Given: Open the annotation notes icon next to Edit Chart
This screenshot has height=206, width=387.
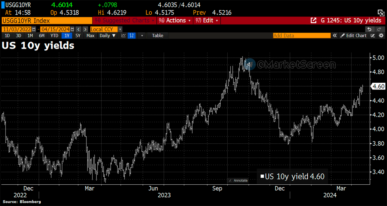Looking at the screenshot, I should [372, 36].
